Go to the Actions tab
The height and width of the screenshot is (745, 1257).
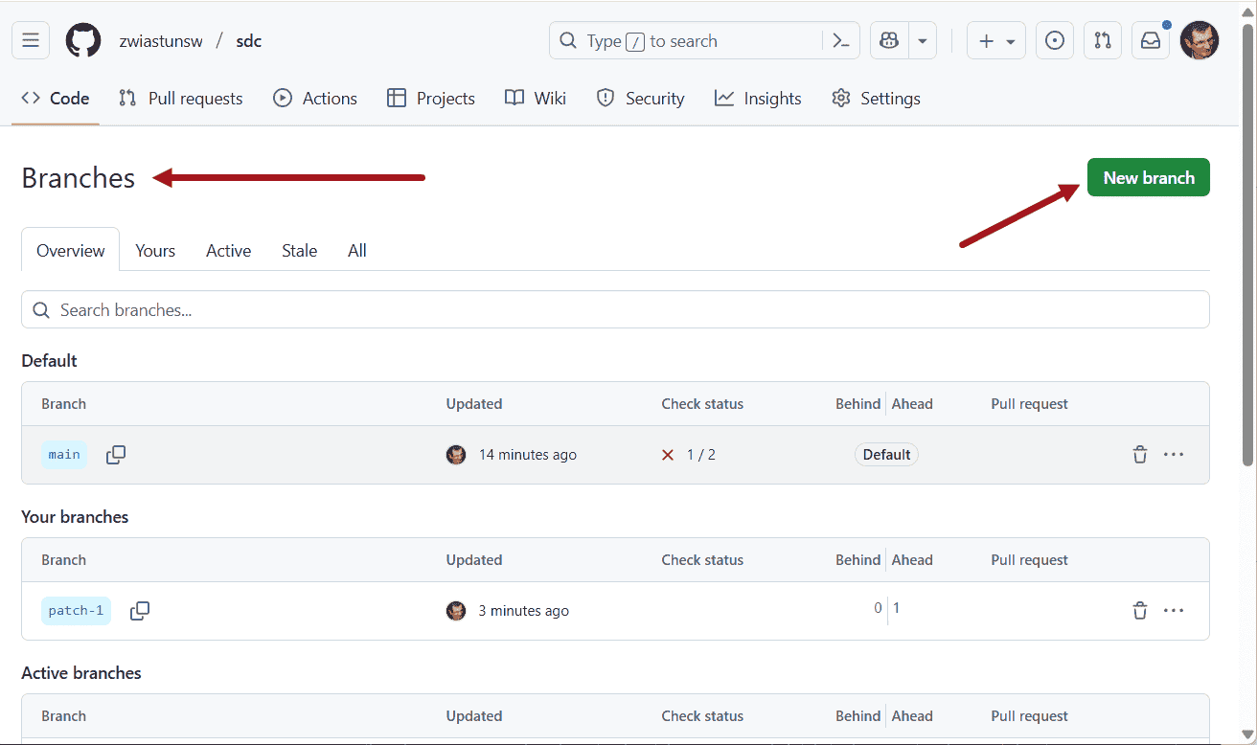tap(315, 99)
